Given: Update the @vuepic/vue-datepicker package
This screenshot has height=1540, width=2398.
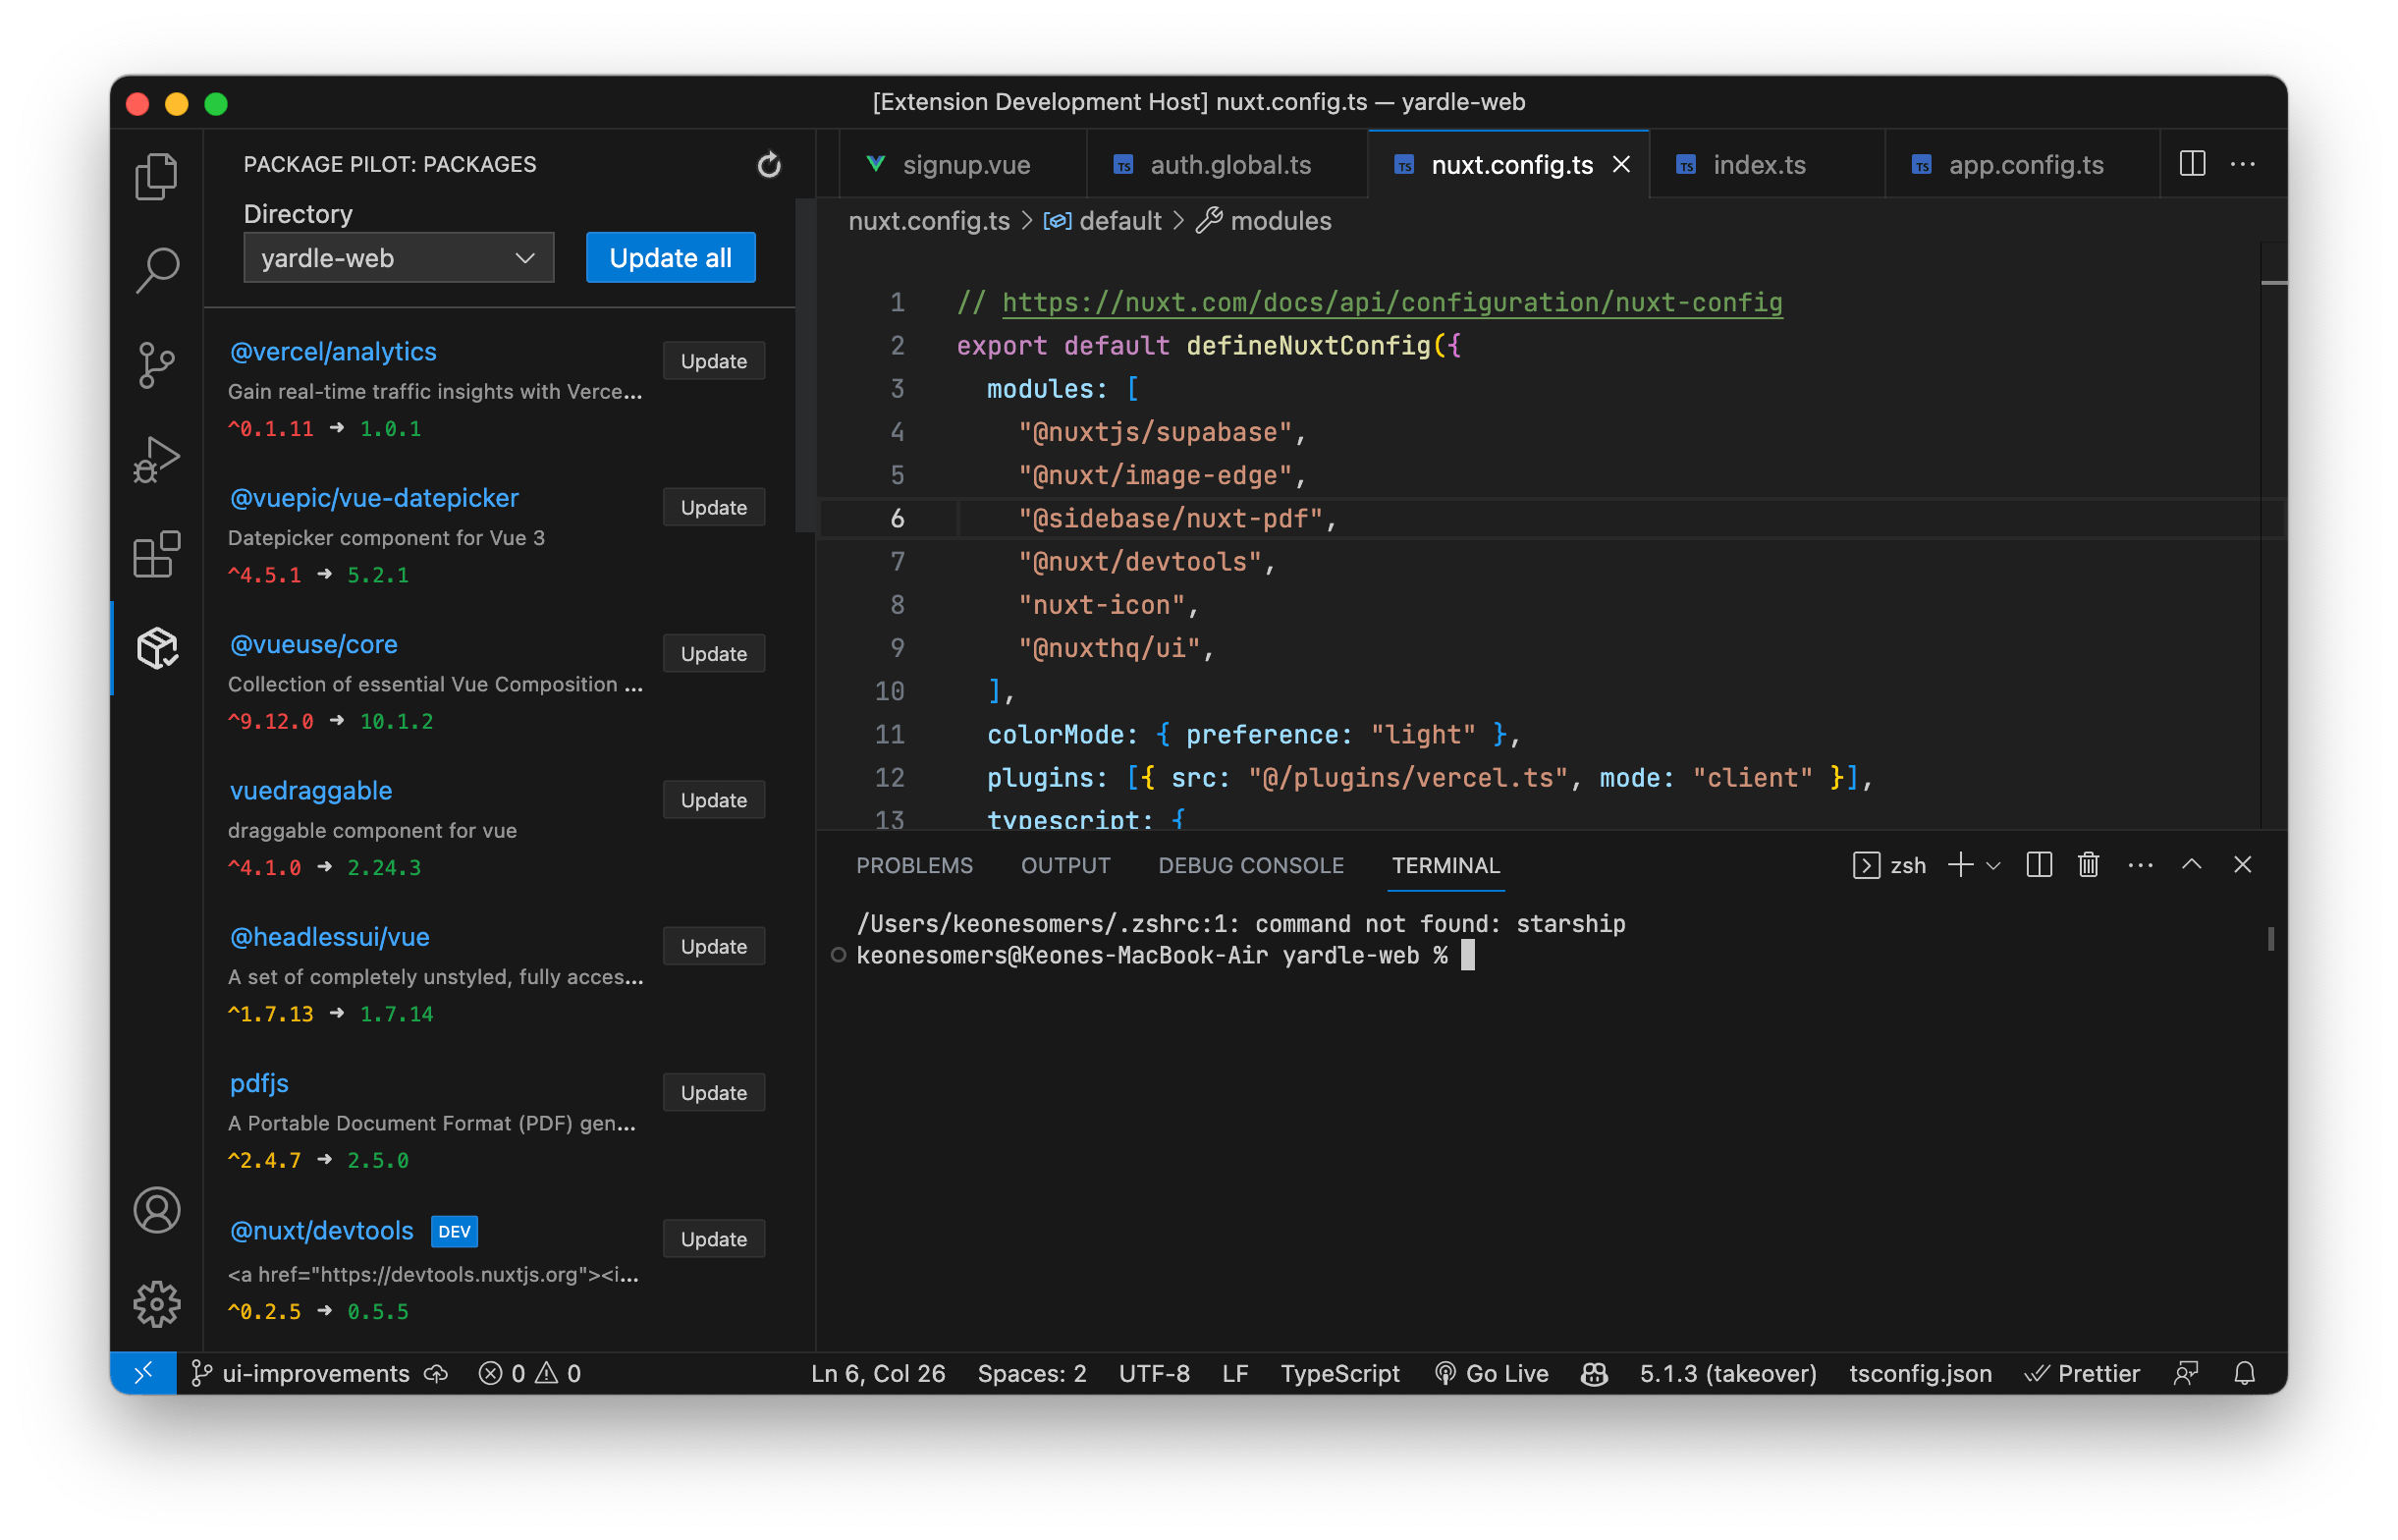Looking at the screenshot, I should coord(714,507).
